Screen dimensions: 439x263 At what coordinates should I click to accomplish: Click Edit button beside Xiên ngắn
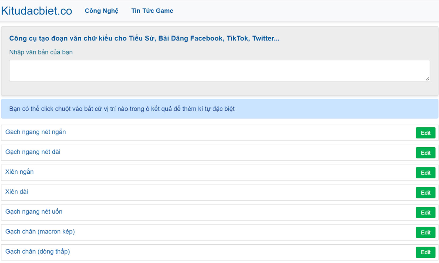425,173
